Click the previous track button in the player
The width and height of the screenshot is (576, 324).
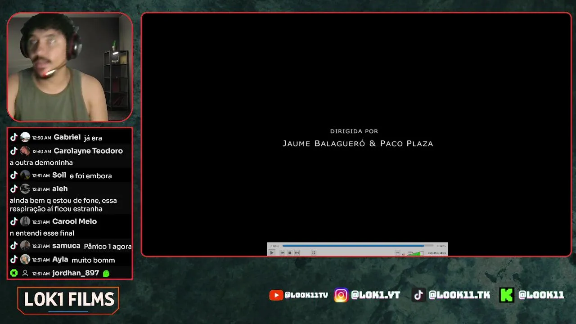pyautogui.click(x=283, y=252)
